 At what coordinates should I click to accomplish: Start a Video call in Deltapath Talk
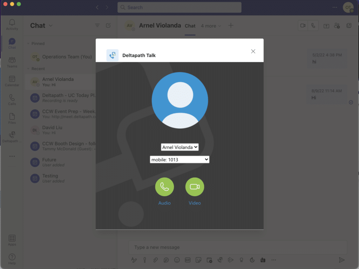coord(195,187)
